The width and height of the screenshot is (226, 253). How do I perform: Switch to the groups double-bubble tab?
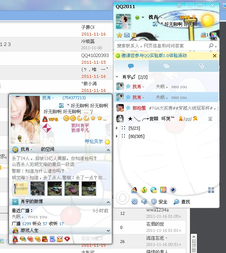[166, 66]
